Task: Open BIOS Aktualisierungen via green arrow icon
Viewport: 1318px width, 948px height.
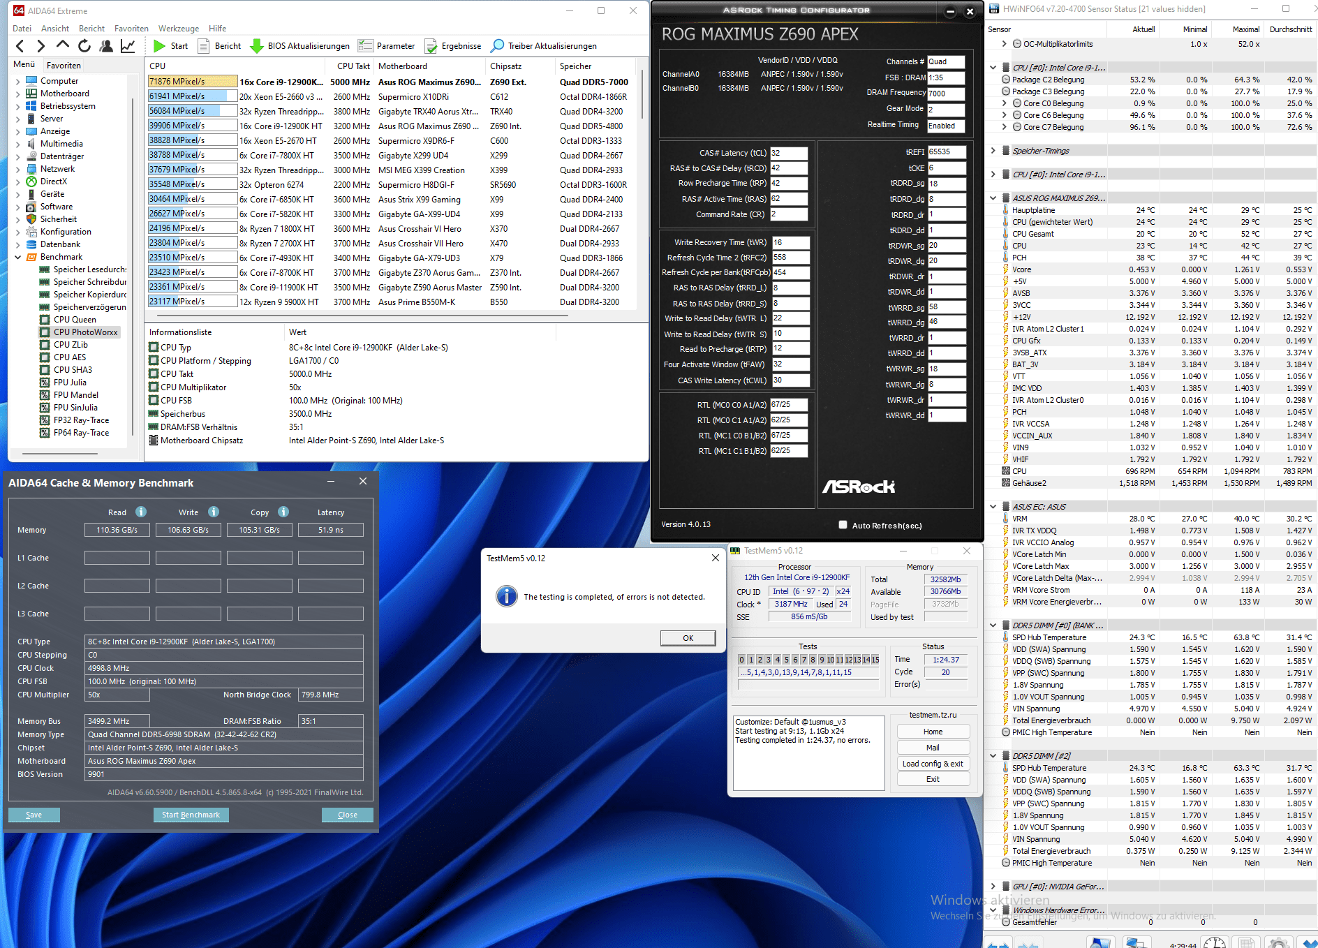Action: pyautogui.click(x=256, y=46)
